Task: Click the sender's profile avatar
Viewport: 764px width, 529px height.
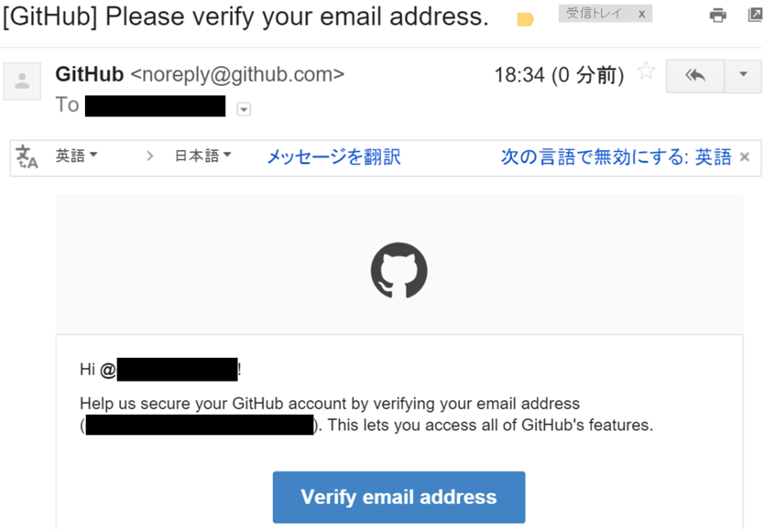Action: 22,81
